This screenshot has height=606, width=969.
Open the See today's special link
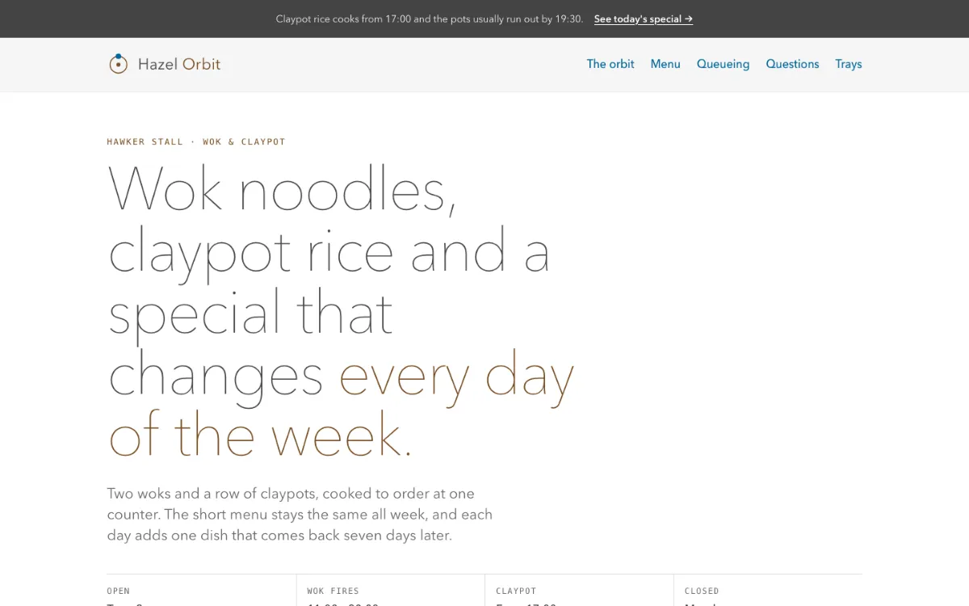coord(644,19)
